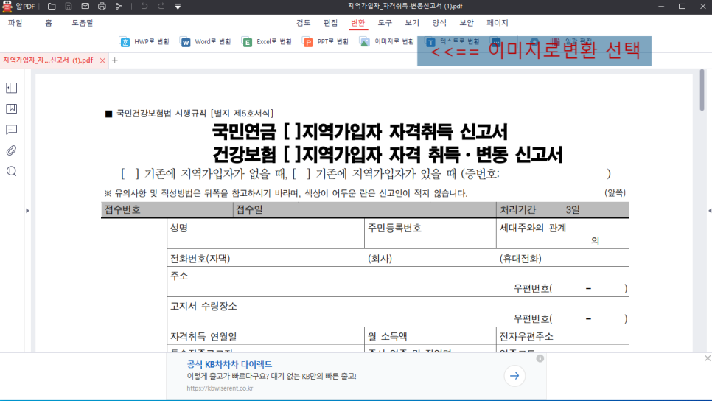The image size is (712, 401).
Task: Click the 주소 row label
Action: coord(179,276)
